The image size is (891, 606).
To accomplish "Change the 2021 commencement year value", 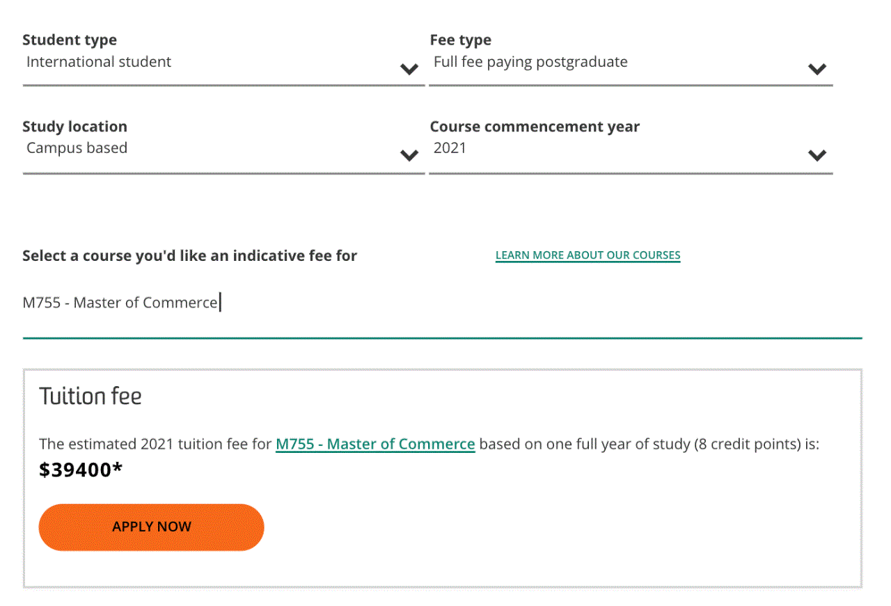I will coord(449,147).
